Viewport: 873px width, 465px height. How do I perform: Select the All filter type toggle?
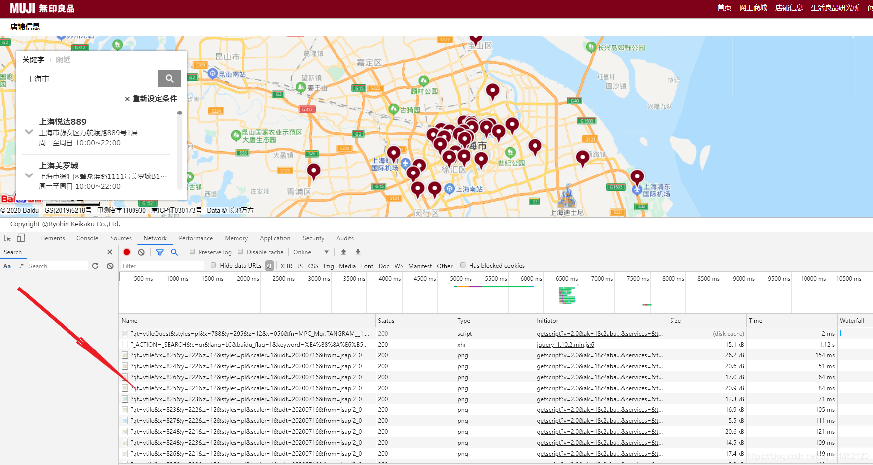coord(269,266)
